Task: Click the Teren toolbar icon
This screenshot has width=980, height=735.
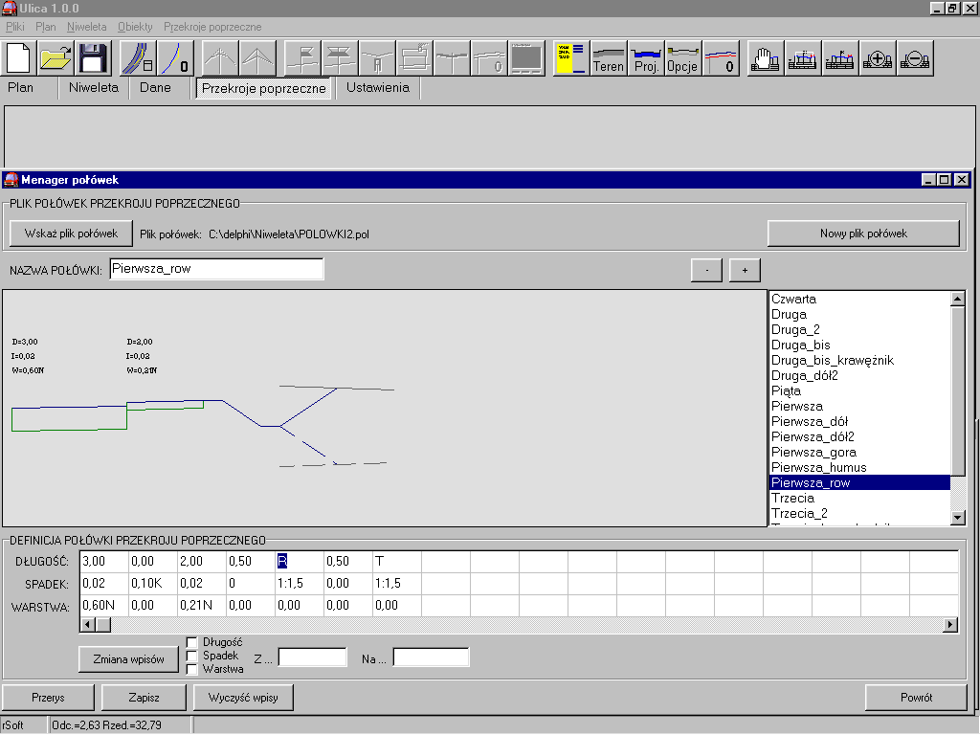Action: [609, 58]
